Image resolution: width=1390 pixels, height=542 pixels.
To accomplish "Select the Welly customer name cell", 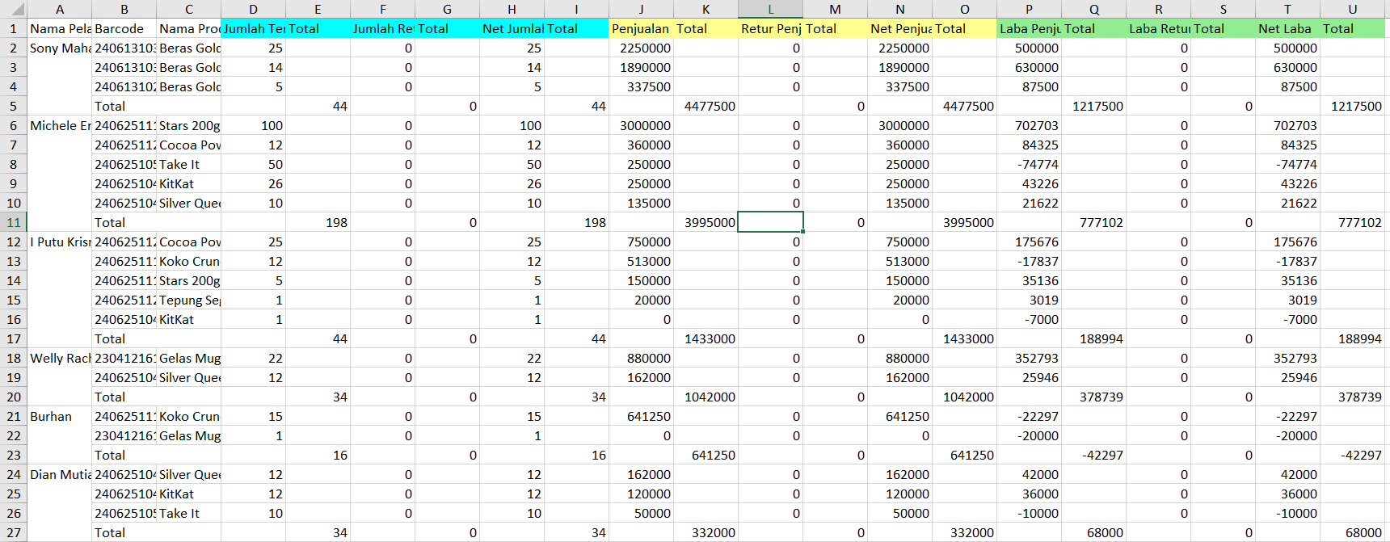I will click(59, 358).
